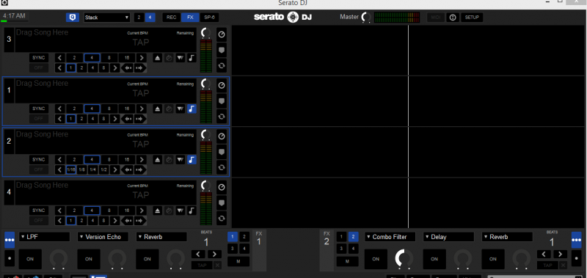
Task: Open the info help icon beside SETUP
Action: point(453,17)
